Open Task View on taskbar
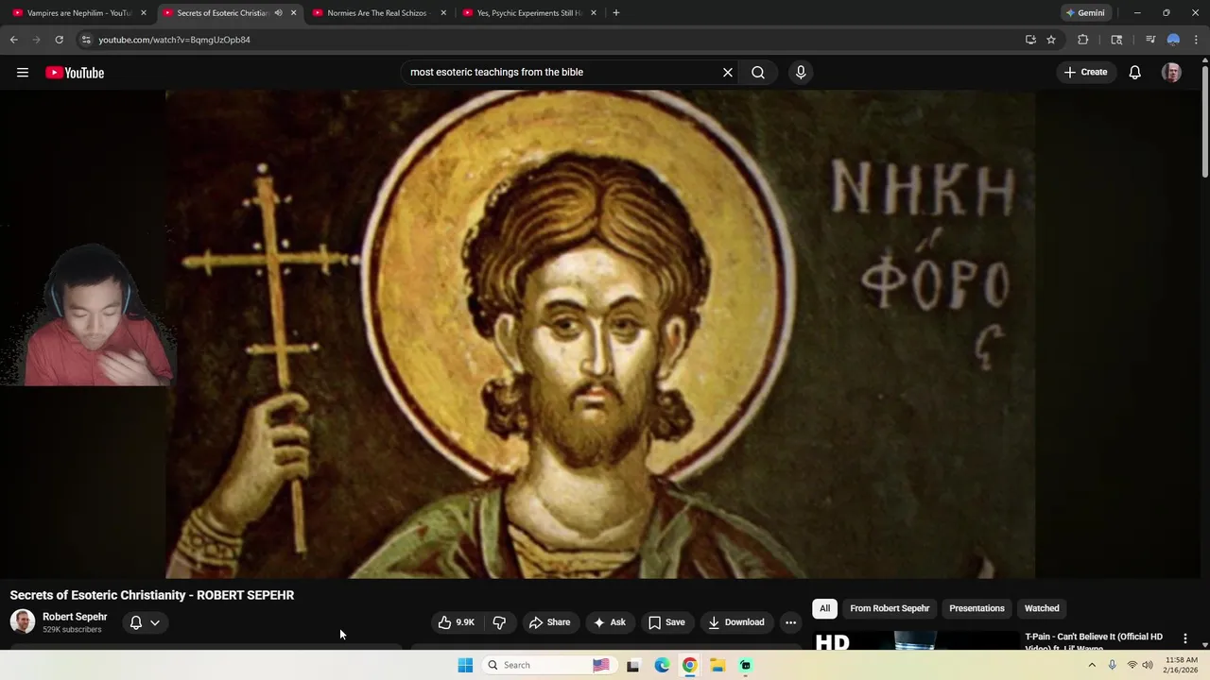This screenshot has width=1210, height=680. tap(633, 665)
